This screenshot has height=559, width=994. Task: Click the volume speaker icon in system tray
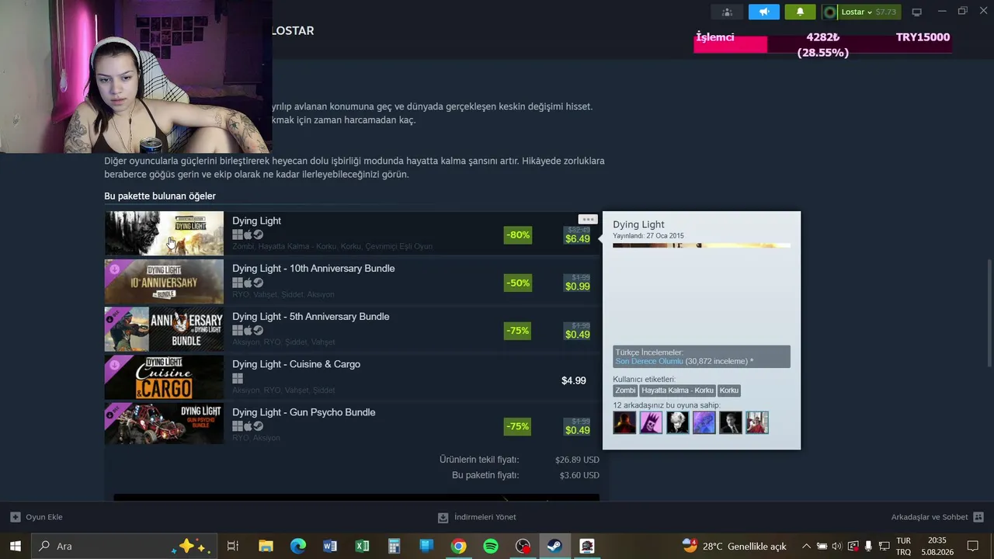coord(837,546)
